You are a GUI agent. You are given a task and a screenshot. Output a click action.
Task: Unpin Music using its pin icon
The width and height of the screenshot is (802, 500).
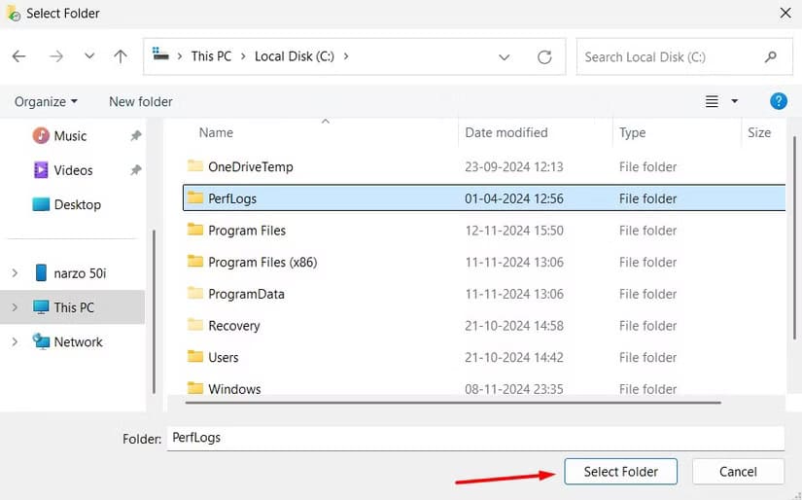135,135
